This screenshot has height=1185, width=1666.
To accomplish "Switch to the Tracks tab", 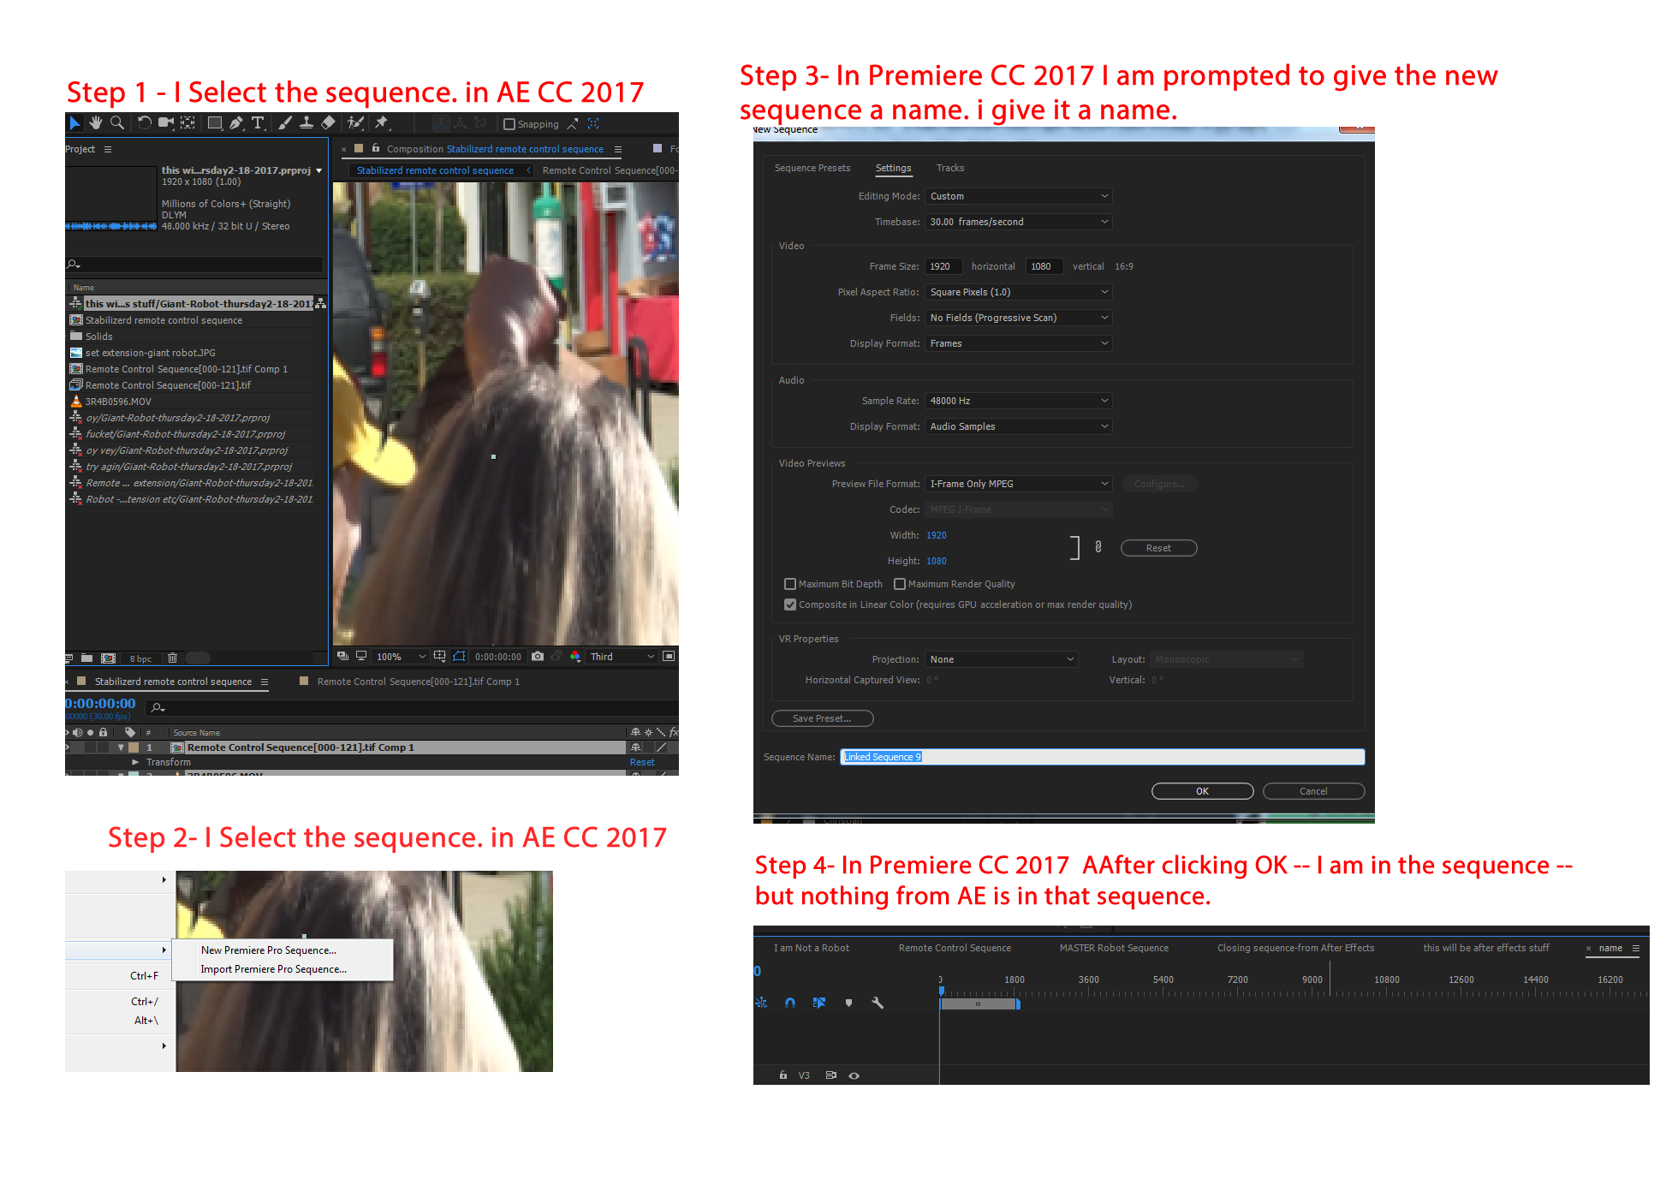I will pyautogui.click(x=949, y=168).
